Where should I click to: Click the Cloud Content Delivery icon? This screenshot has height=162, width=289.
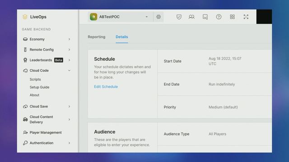(x=25, y=119)
